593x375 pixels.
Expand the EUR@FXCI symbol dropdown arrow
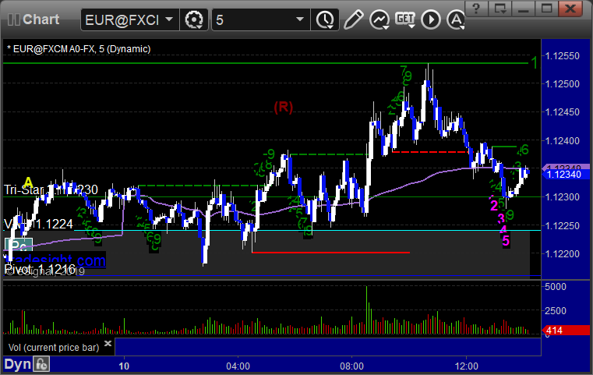click(x=169, y=19)
